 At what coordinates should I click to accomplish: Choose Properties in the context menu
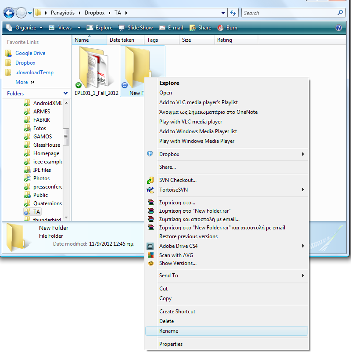click(x=226, y=344)
